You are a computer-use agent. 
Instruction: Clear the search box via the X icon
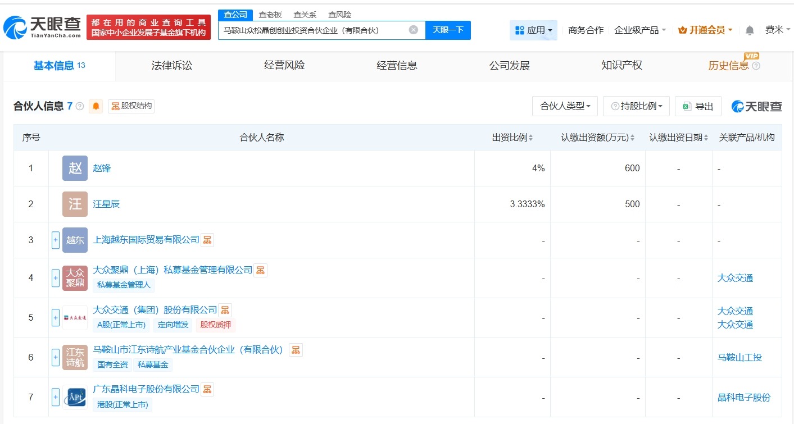(412, 30)
